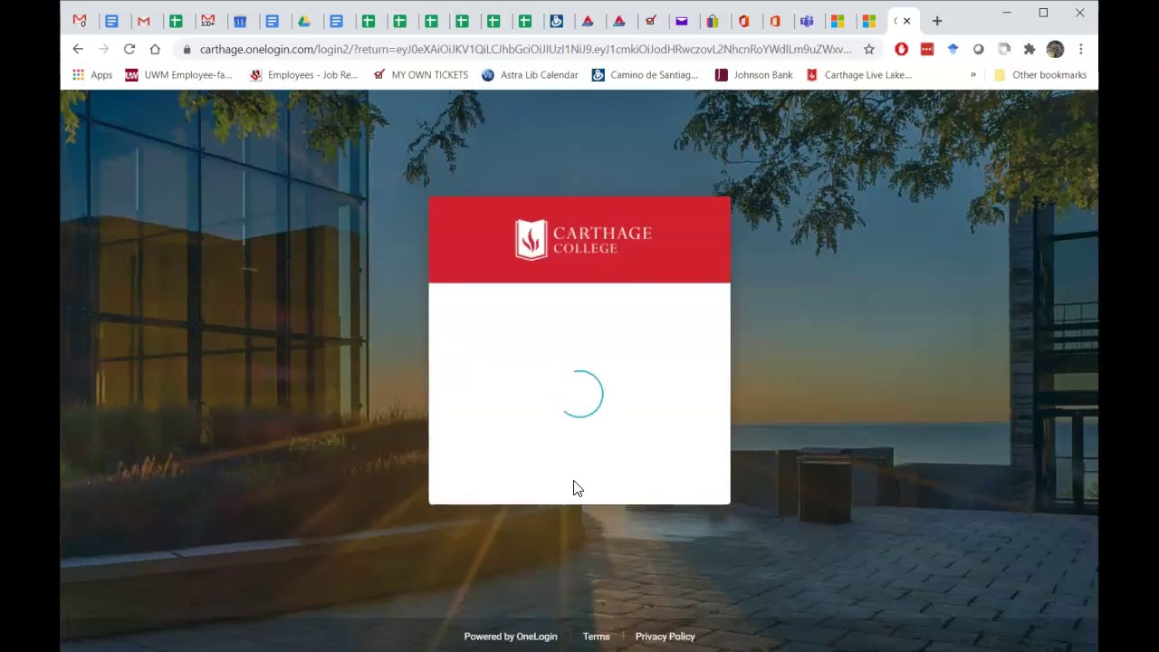
Task: Open the red LastPass dots extension
Action: [927, 49]
